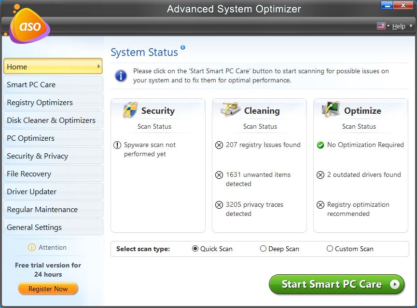This screenshot has width=417, height=308.
Task: Open Regular Maintenance section
Action: pyautogui.click(x=53, y=209)
